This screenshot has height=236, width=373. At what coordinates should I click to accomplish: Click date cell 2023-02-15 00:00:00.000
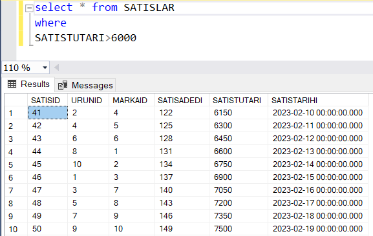(318, 177)
